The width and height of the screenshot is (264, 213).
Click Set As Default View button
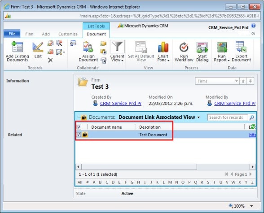click(141, 52)
